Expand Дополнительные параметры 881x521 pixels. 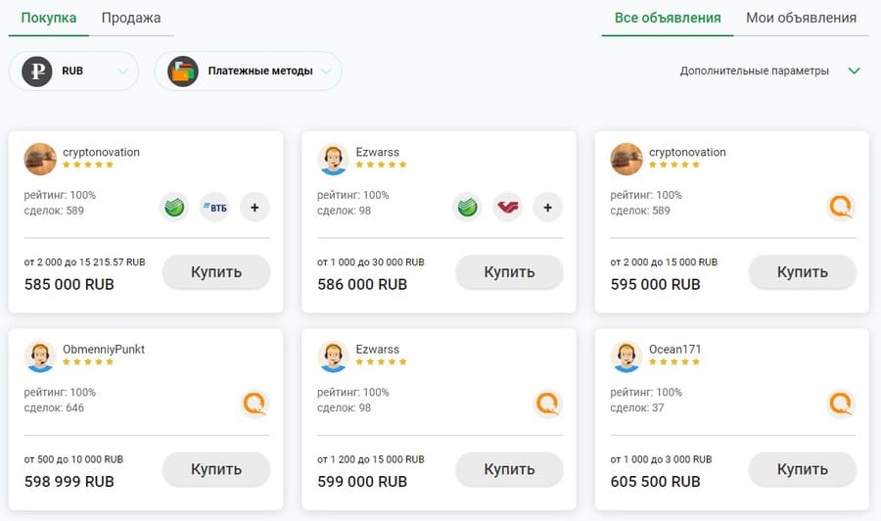click(x=770, y=71)
